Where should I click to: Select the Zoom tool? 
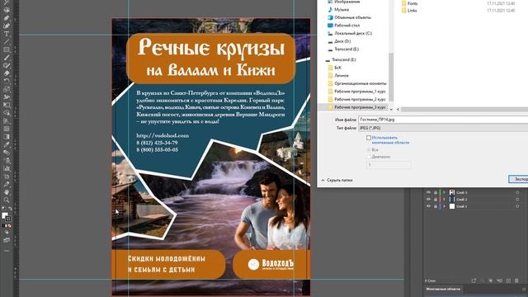click(7, 200)
